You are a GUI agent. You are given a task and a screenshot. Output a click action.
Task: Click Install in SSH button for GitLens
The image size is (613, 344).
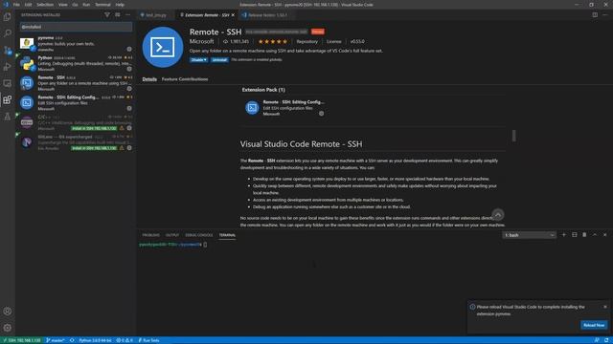[x=94, y=148]
